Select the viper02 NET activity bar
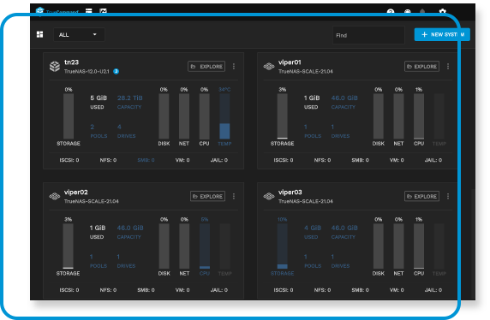The image size is (490, 320). (x=184, y=246)
